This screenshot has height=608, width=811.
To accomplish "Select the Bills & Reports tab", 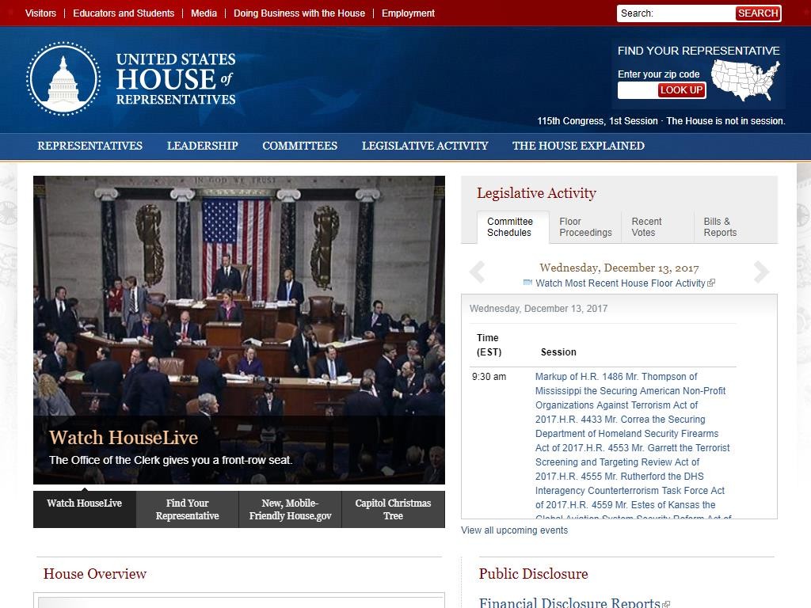I will tap(729, 227).
